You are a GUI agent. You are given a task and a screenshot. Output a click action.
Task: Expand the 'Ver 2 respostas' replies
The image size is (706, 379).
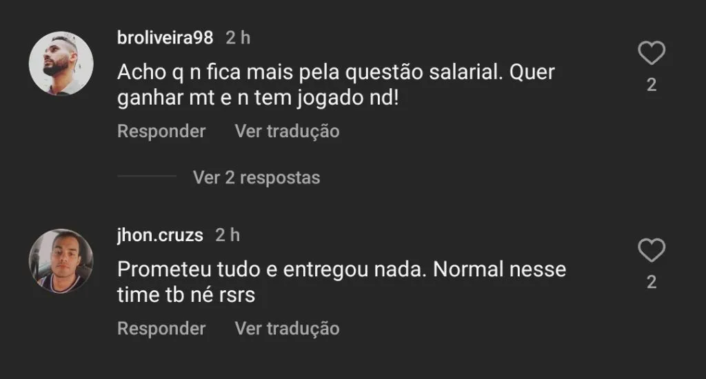pos(256,178)
